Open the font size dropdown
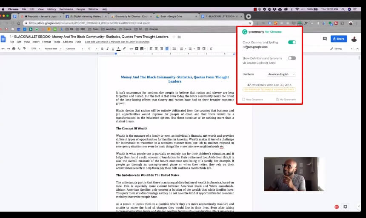 [x=92, y=49]
